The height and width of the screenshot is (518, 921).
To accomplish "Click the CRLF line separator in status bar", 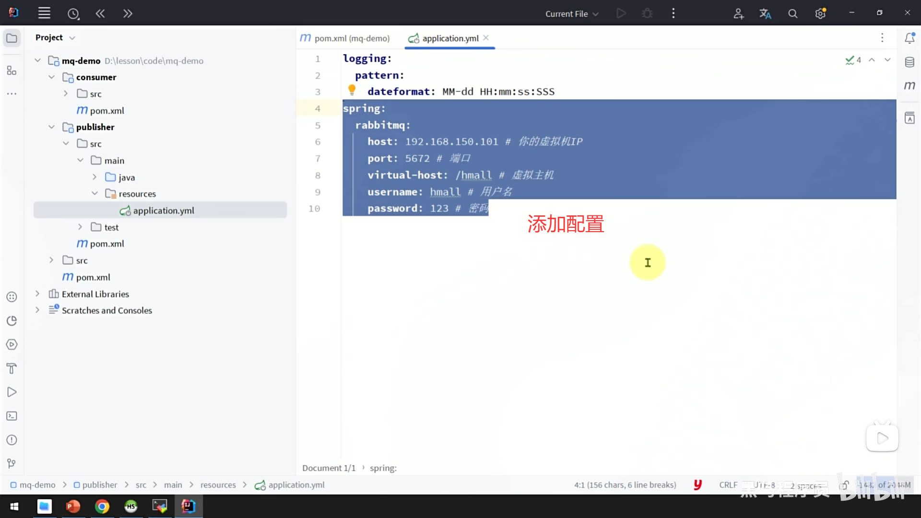I will pos(728,485).
